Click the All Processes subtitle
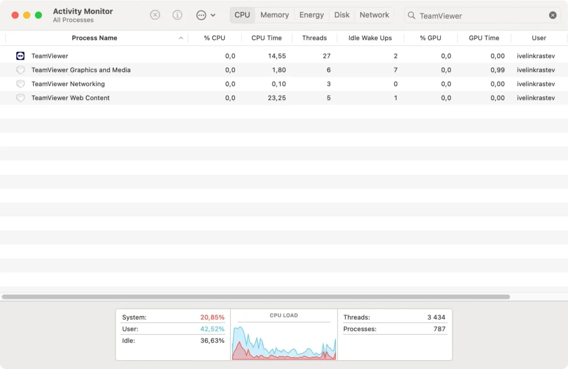The height and width of the screenshot is (369, 568). pyautogui.click(x=73, y=20)
